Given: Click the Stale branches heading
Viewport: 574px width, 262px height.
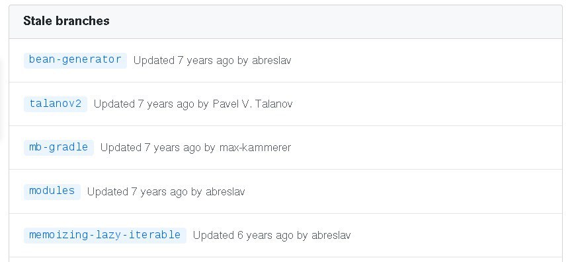Looking at the screenshot, I should coord(66,21).
